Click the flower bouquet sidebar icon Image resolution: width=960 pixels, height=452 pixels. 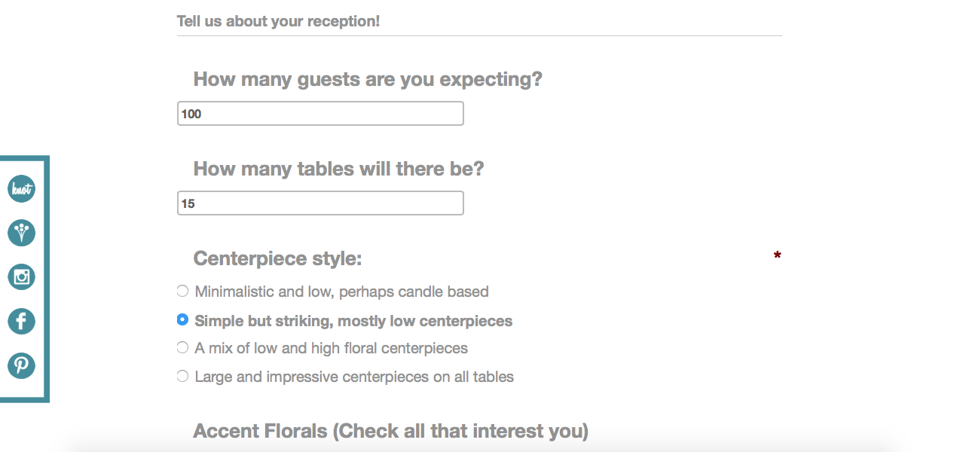pos(21,233)
